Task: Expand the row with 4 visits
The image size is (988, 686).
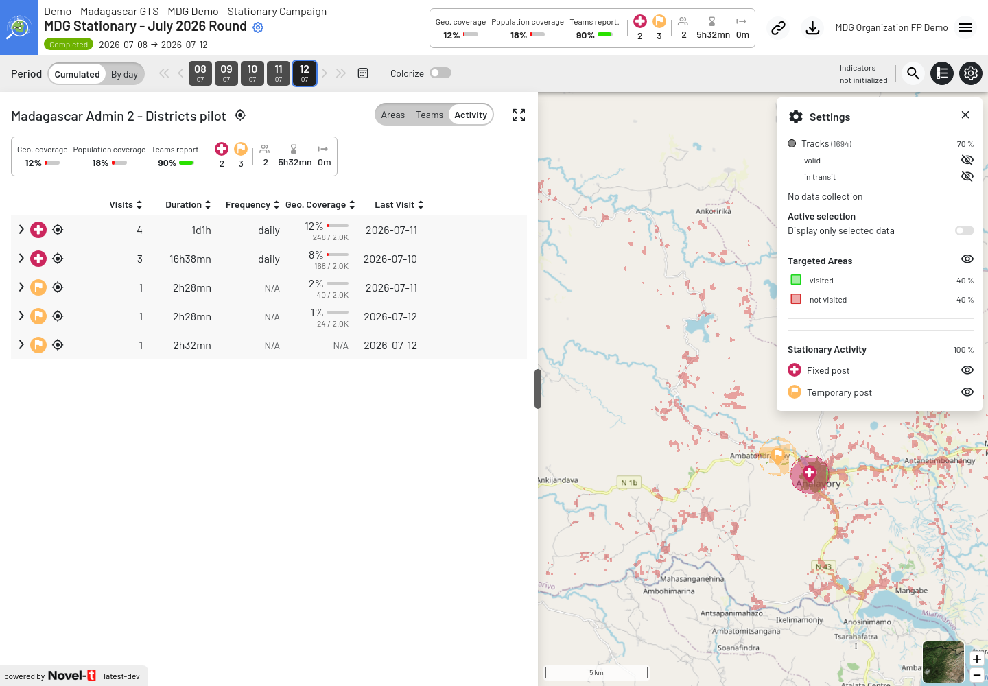Action: pyautogui.click(x=21, y=230)
